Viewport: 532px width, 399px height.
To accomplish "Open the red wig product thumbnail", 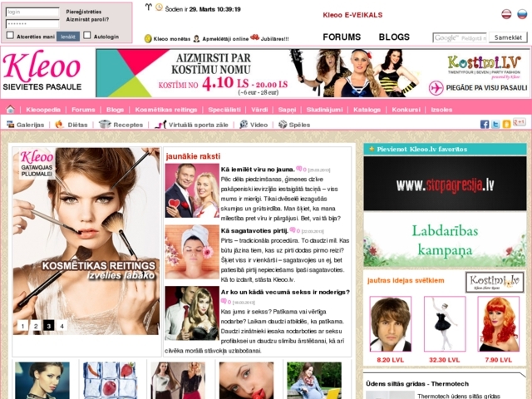I will [499, 323].
